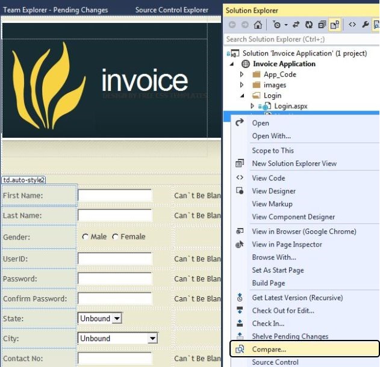Select the images folder icon
Screen dimensions: 380x367
257,85
